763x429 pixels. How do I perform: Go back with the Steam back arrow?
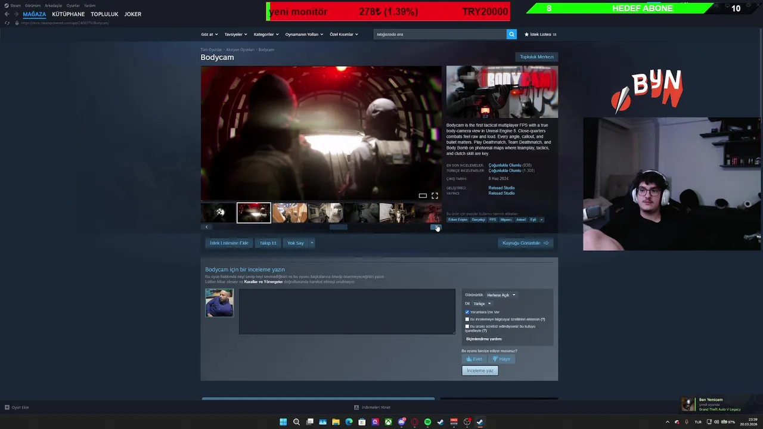[x=7, y=14]
